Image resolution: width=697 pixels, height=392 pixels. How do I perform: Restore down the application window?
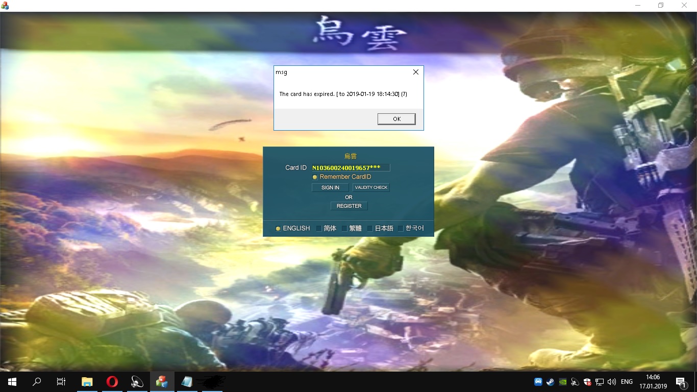pos(661,6)
